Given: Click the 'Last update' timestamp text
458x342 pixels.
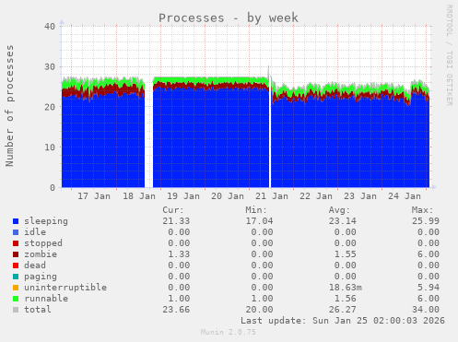Looking at the screenshot, I should point(343,321).
